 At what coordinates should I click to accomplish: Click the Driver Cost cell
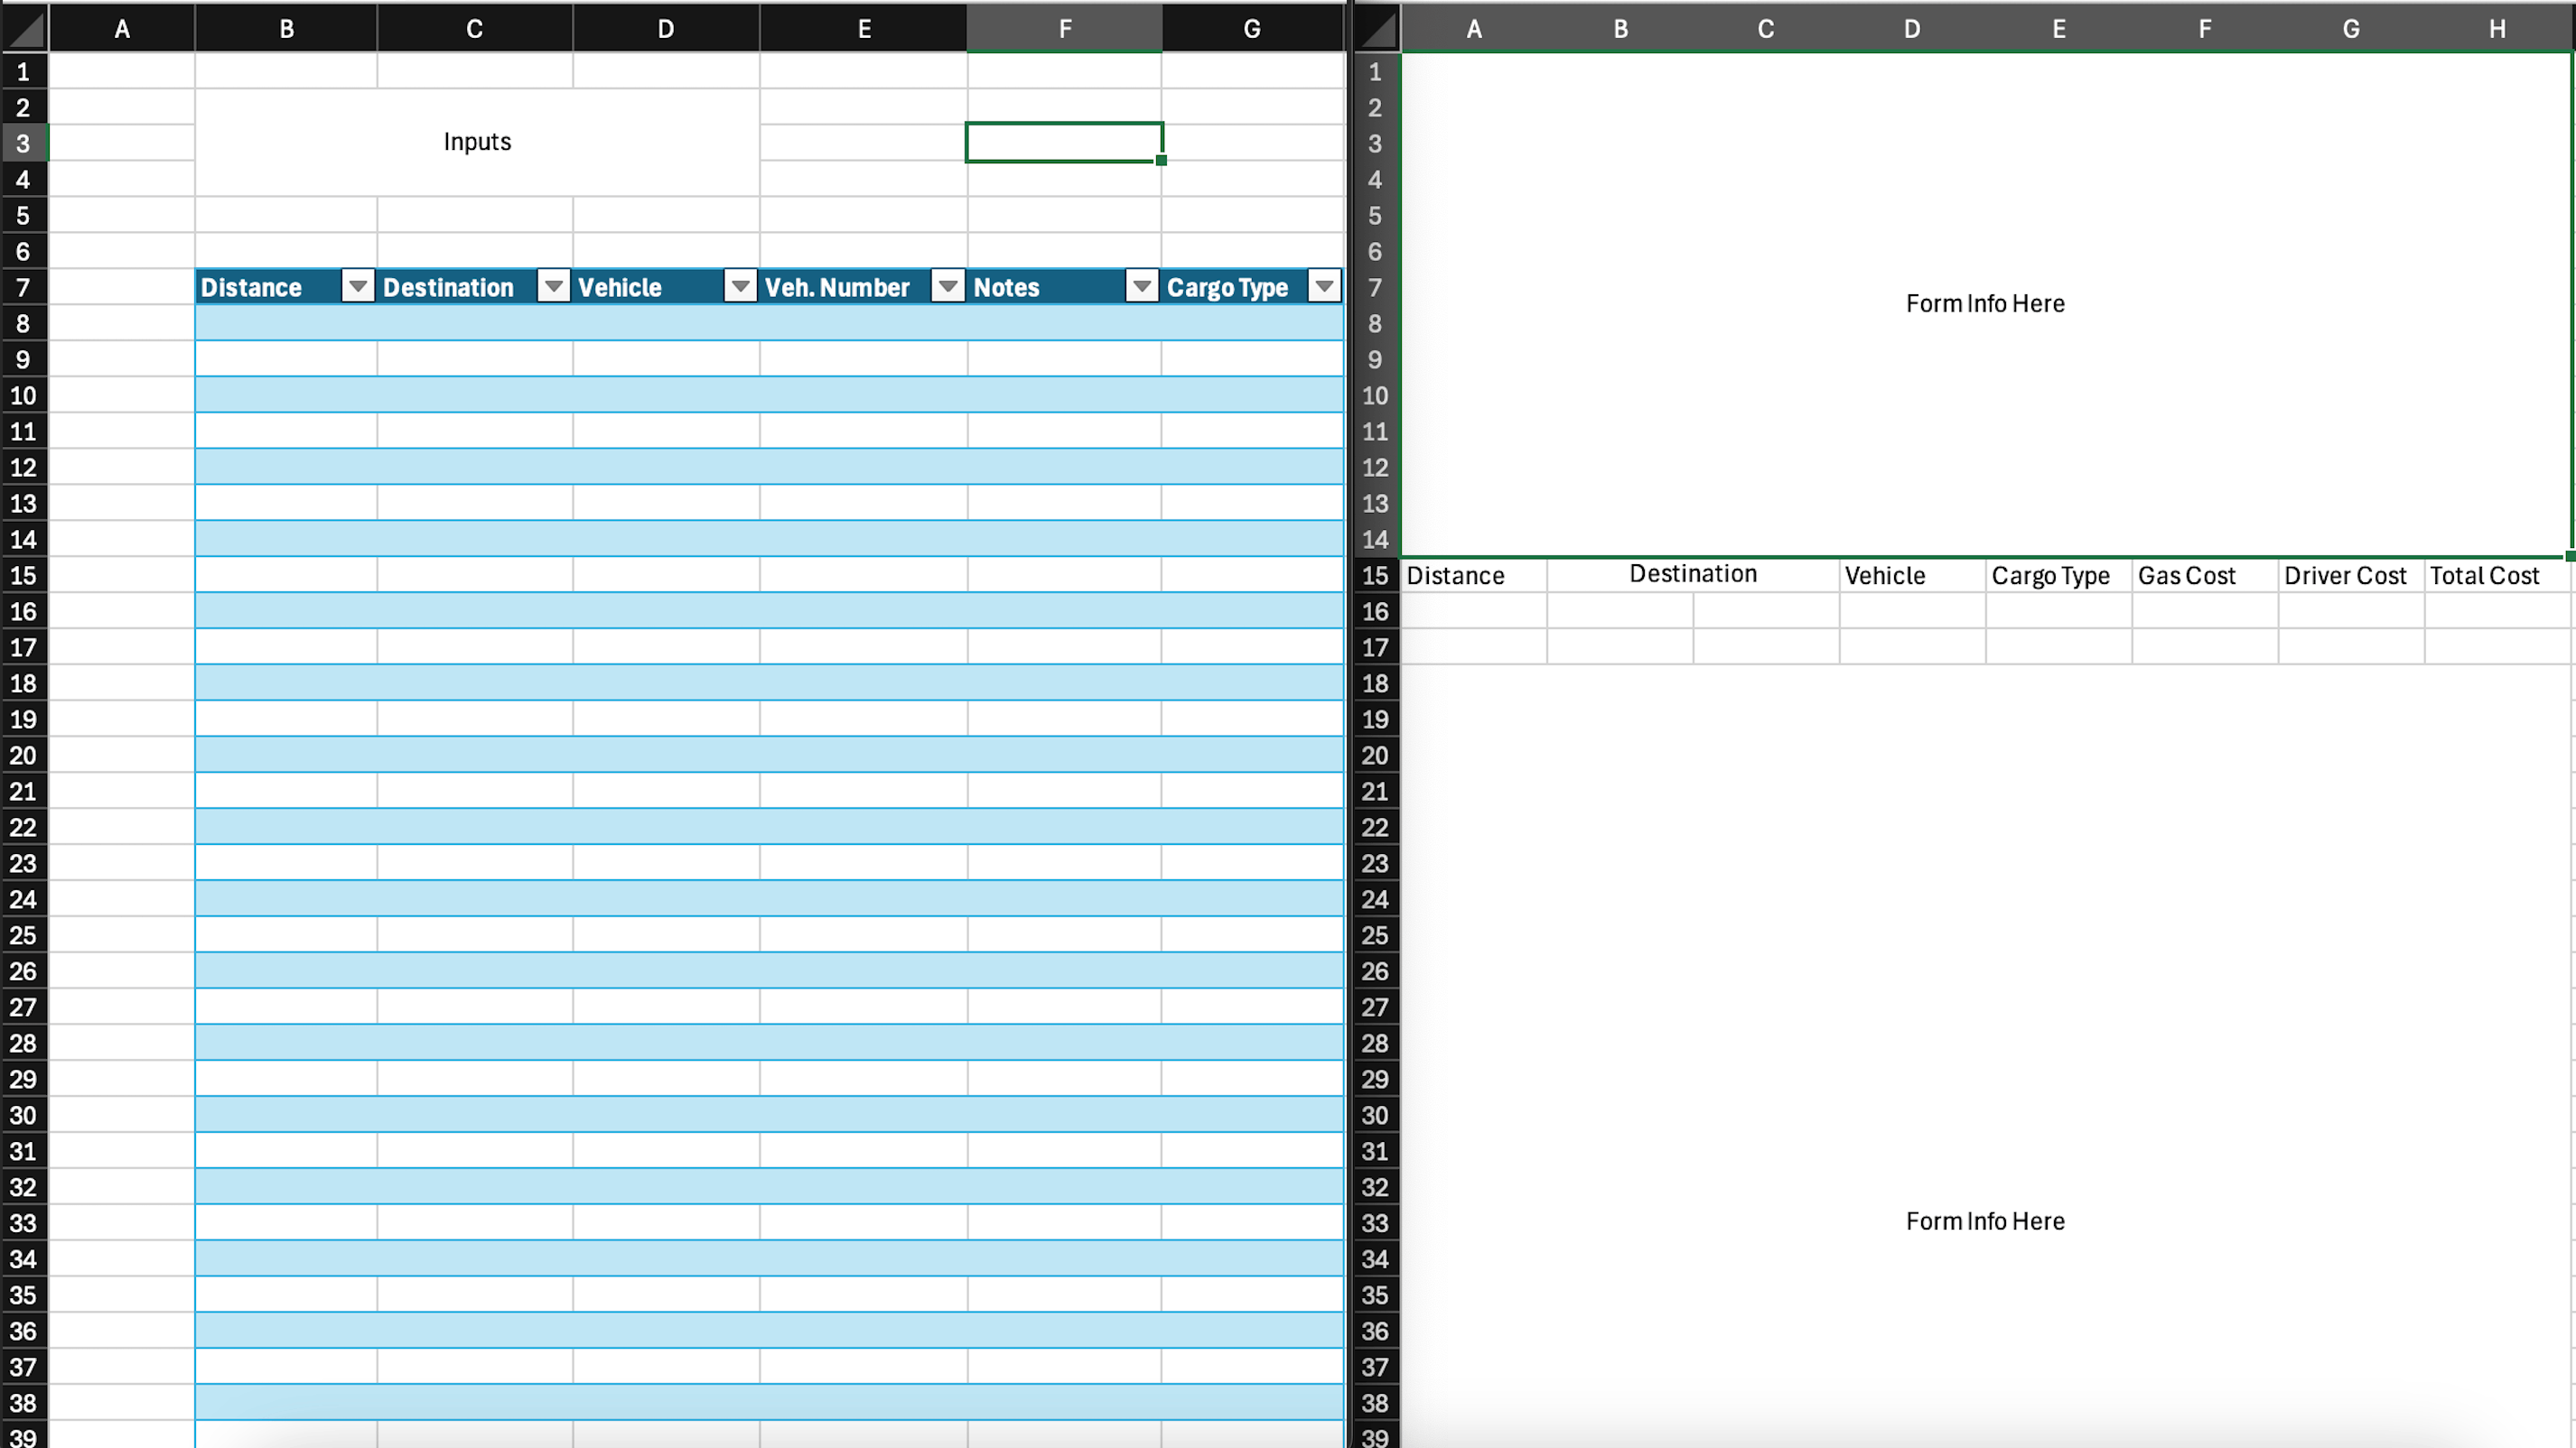coord(2351,575)
